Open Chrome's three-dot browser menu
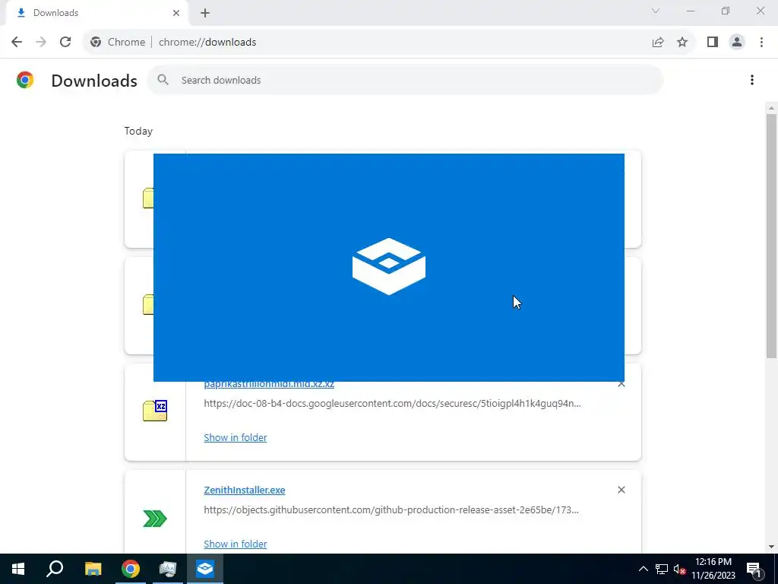This screenshot has height=584, width=778. click(x=761, y=43)
